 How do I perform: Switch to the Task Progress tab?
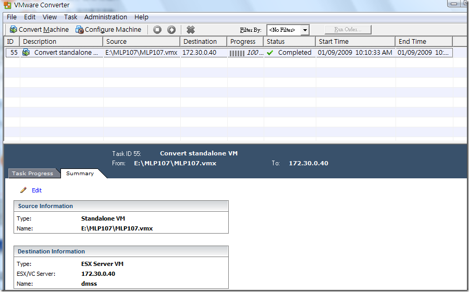point(32,173)
